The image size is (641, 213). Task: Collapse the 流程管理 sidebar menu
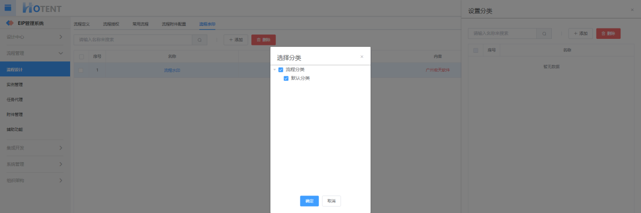[x=35, y=53]
